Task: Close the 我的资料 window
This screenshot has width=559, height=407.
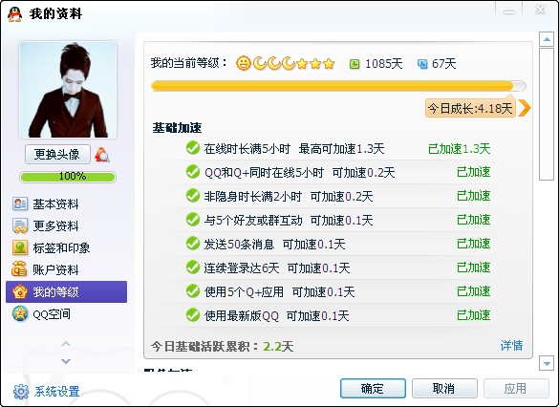Action: pos(541,10)
